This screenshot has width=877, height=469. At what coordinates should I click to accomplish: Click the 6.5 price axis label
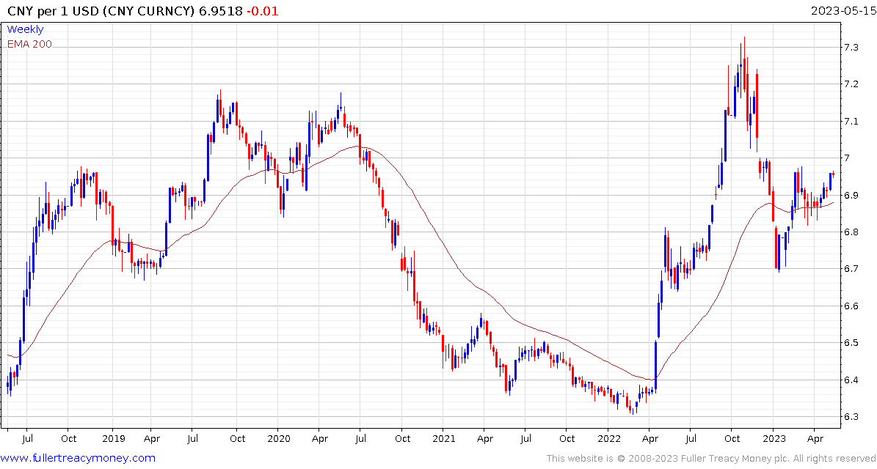tap(850, 343)
